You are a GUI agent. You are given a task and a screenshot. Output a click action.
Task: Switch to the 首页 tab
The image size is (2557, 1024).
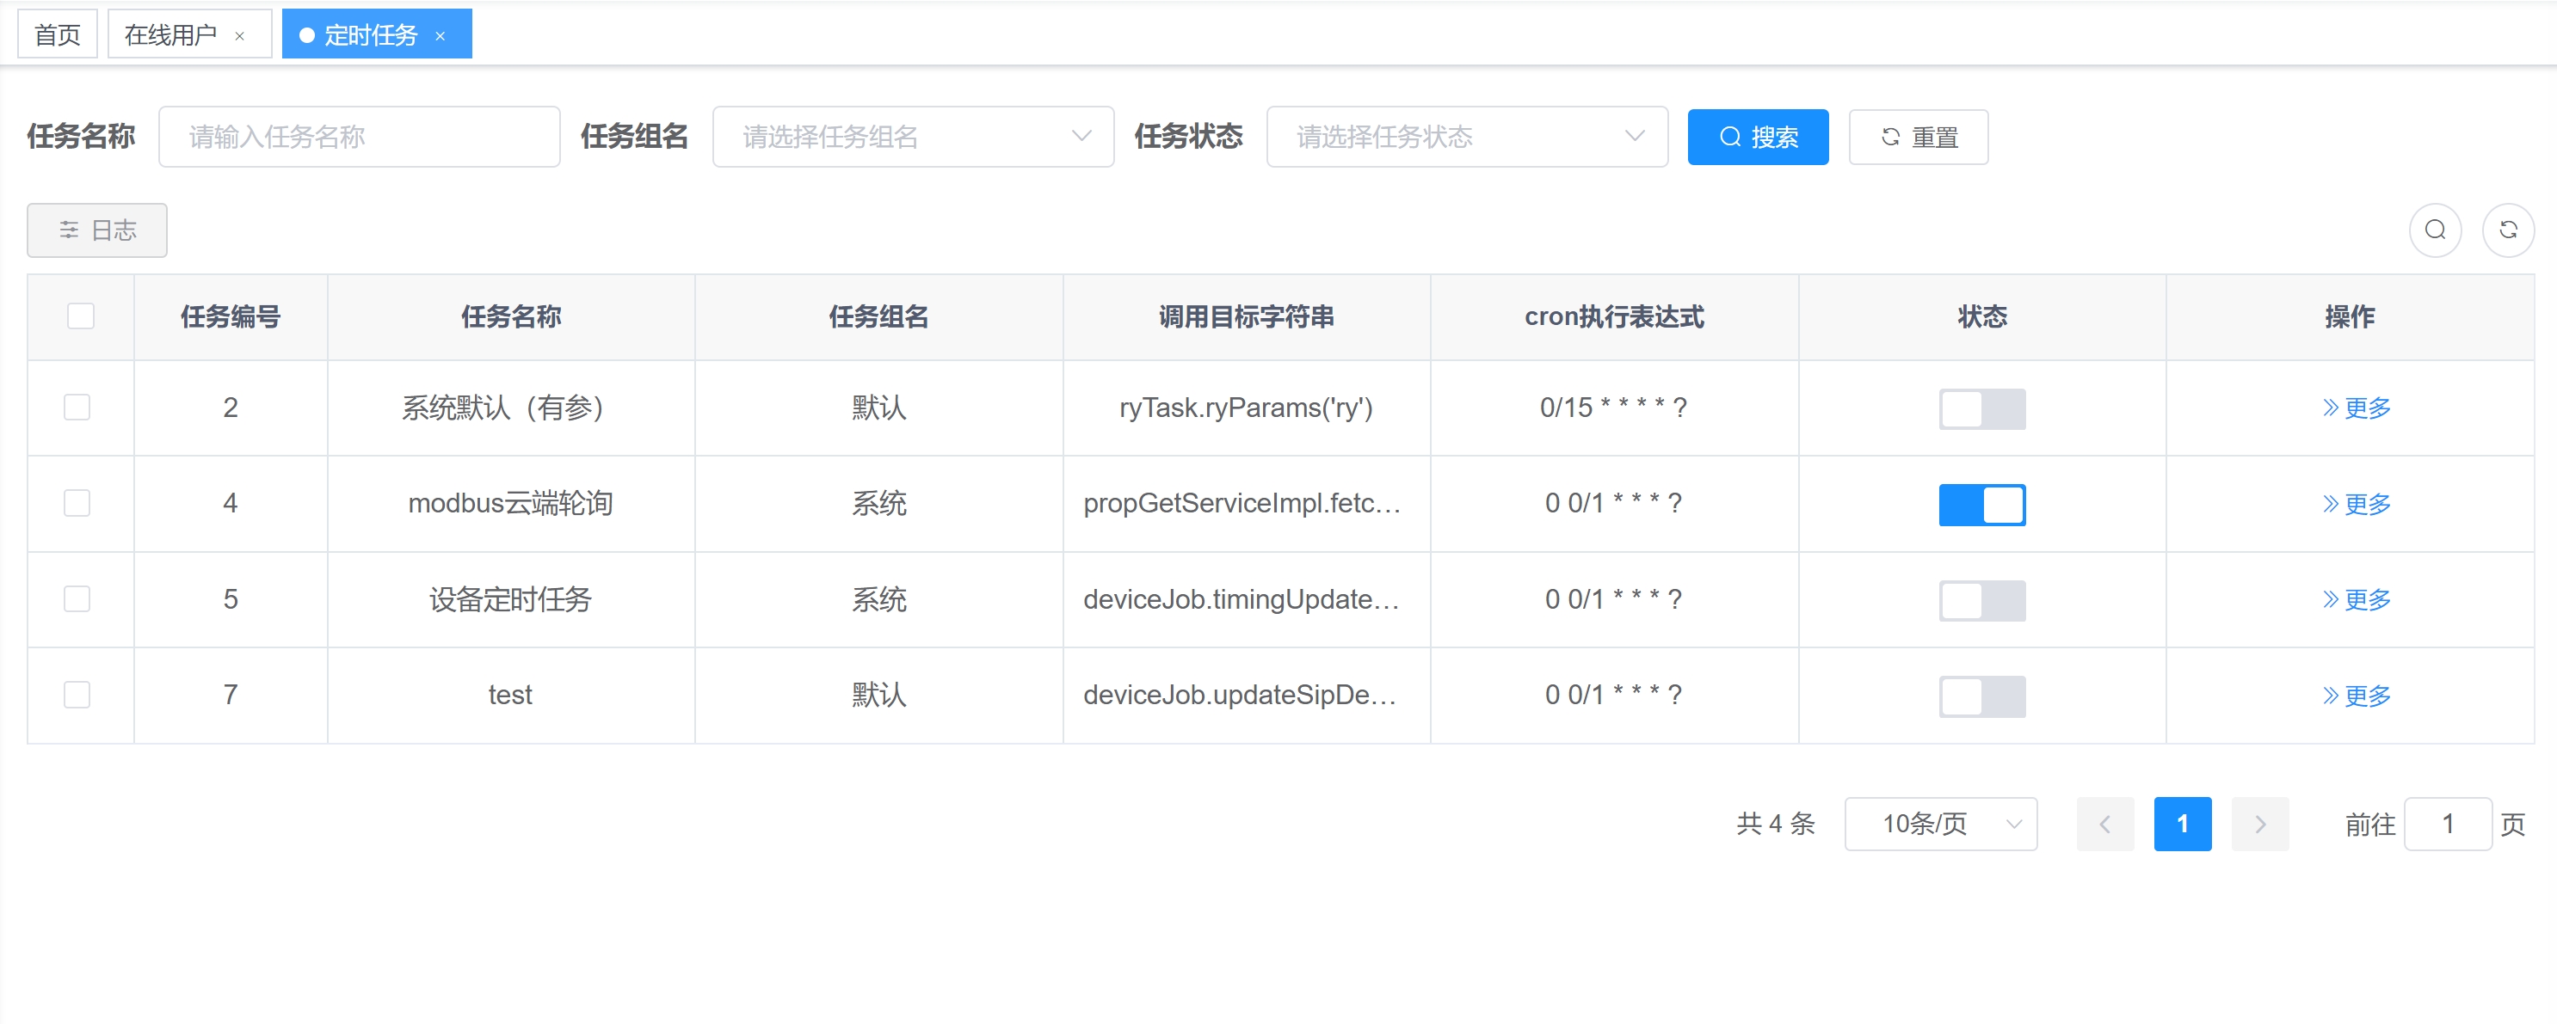click(x=58, y=34)
